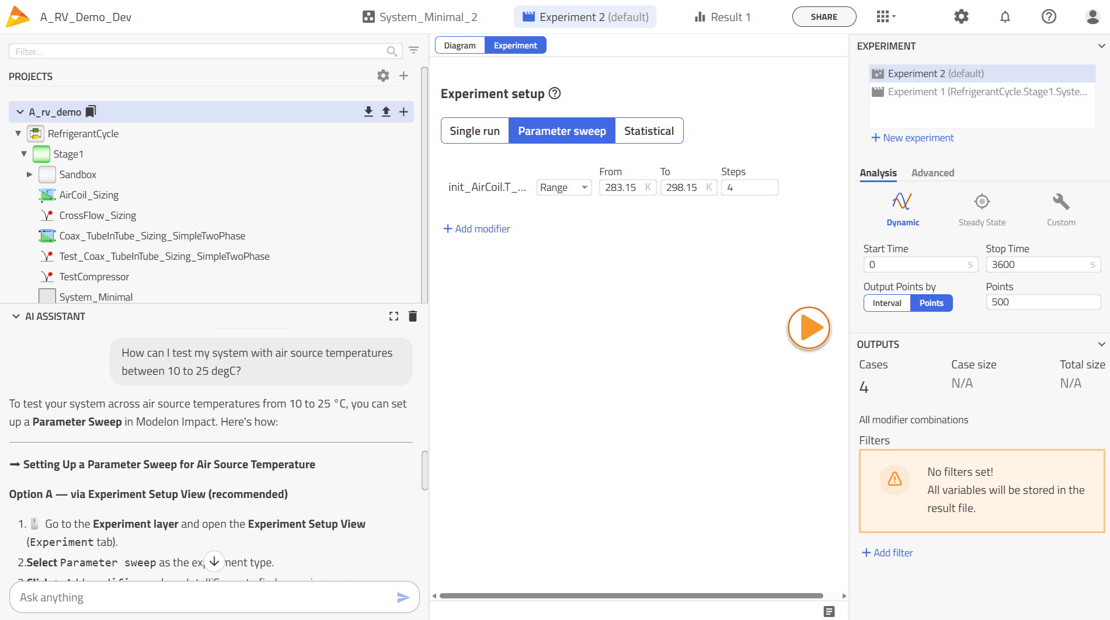Image resolution: width=1110 pixels, height=620 pixels.
Task: Switch to the Diagram tab
Action: click(x=460, y=46)
